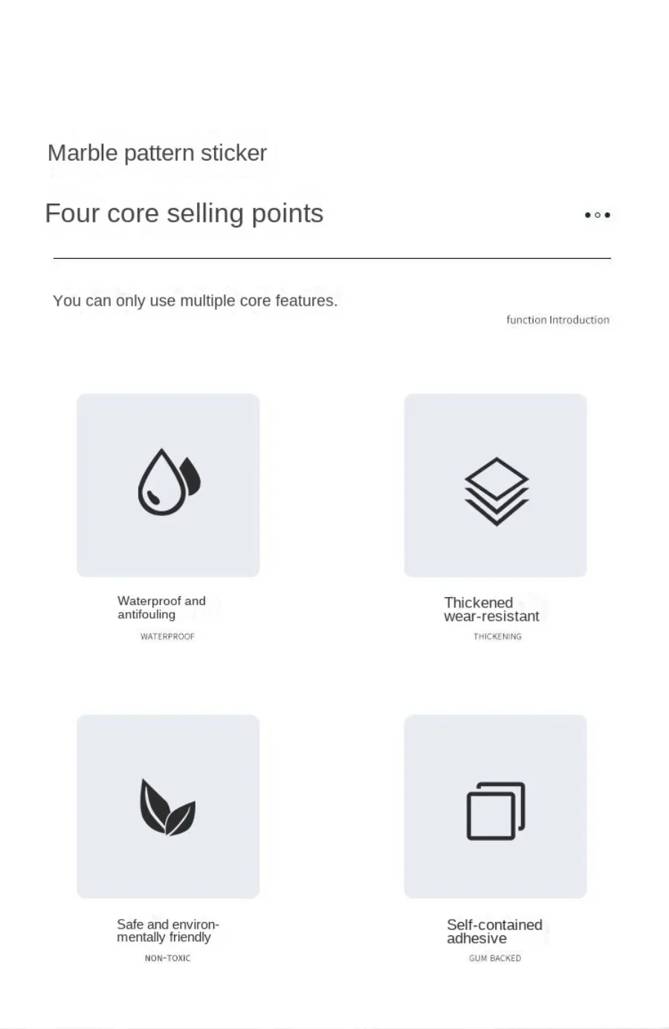Click 'Self-contained adhesive' label
The width and height of the screenshot is (669, 1029).
pos(494,932)
